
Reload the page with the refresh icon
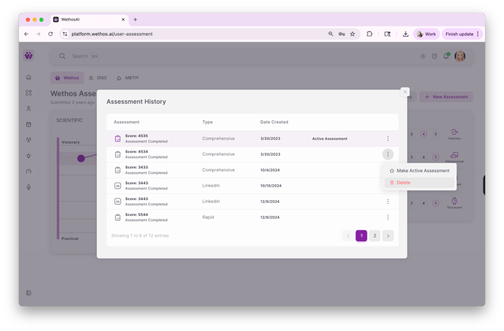point(50,34)
